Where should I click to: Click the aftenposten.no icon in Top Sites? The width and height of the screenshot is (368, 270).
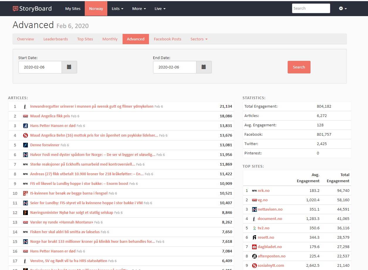coord(254,256)
